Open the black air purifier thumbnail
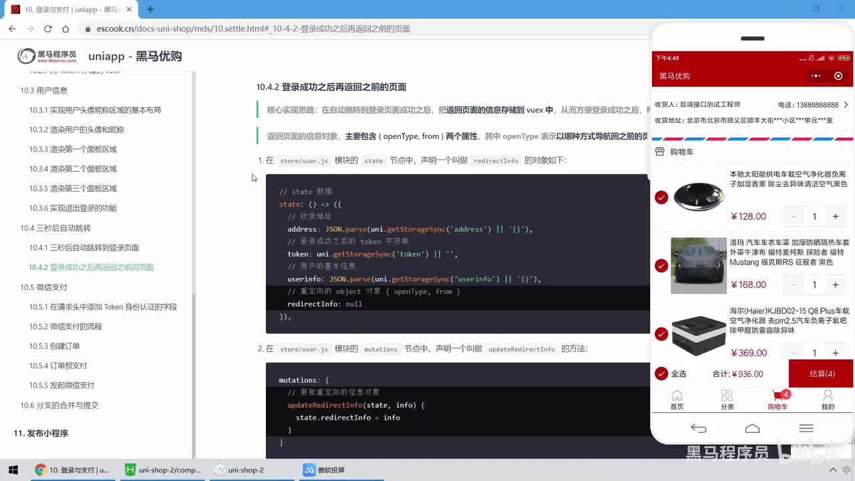Screen dimensions: 855x481 click(699, 197)
